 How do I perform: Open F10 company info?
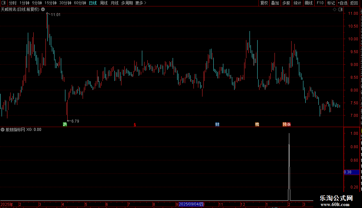pos(320,3)
